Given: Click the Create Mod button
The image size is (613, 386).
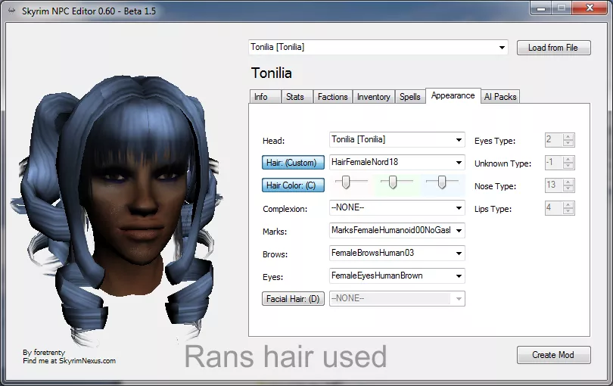Looking at the screenshot, I should (553, 355).
